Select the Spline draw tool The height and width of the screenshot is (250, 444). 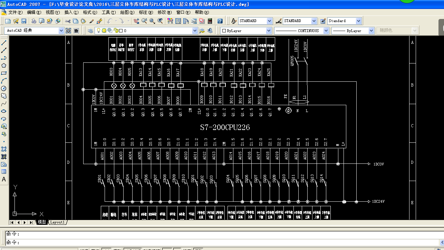pyautogui.click(x=4, y=103)
